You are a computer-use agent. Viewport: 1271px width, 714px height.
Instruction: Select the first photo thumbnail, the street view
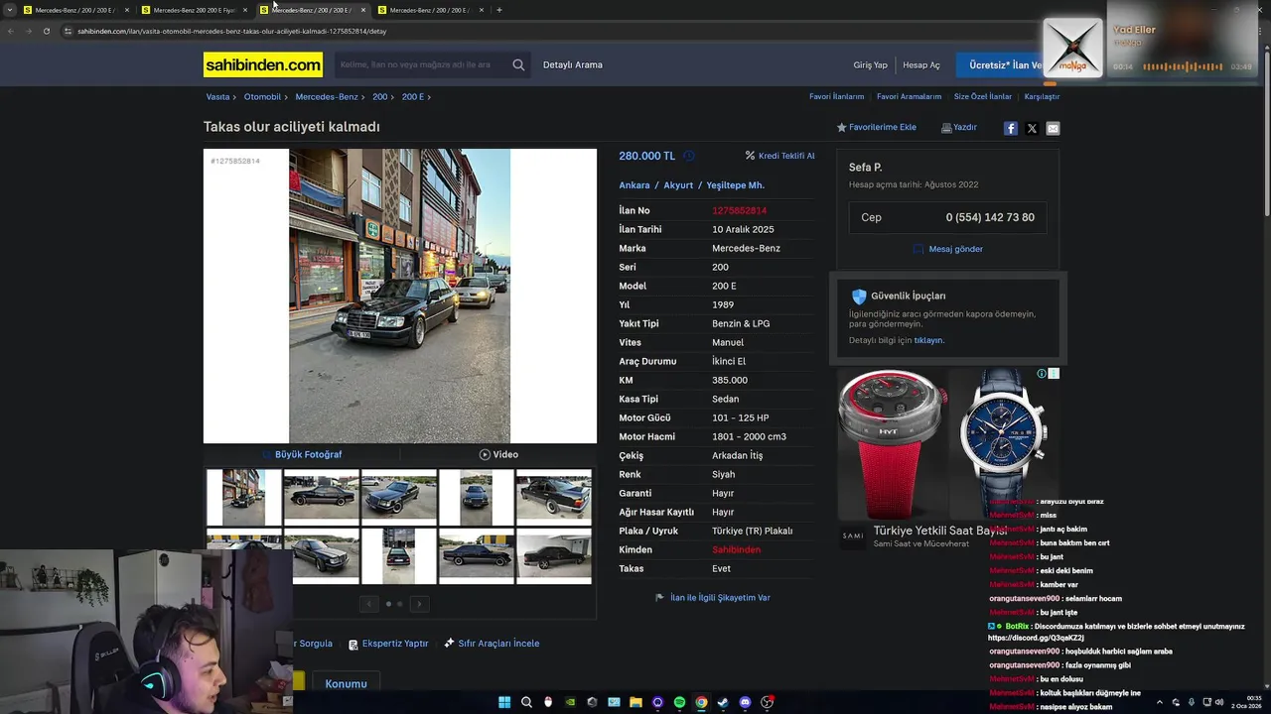tap(243, 498)
